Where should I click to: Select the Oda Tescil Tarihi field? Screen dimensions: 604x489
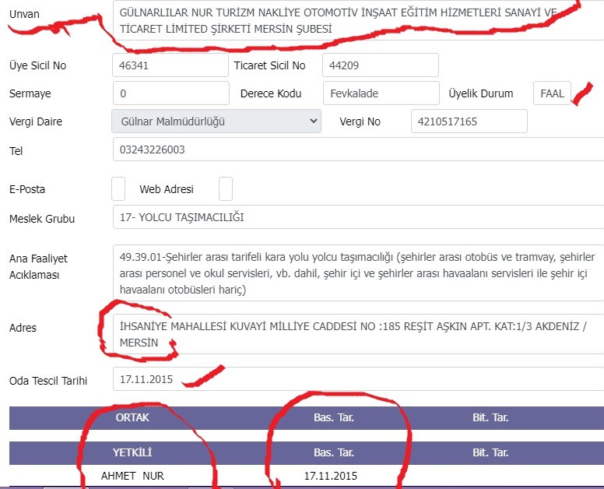click(358, 378)
